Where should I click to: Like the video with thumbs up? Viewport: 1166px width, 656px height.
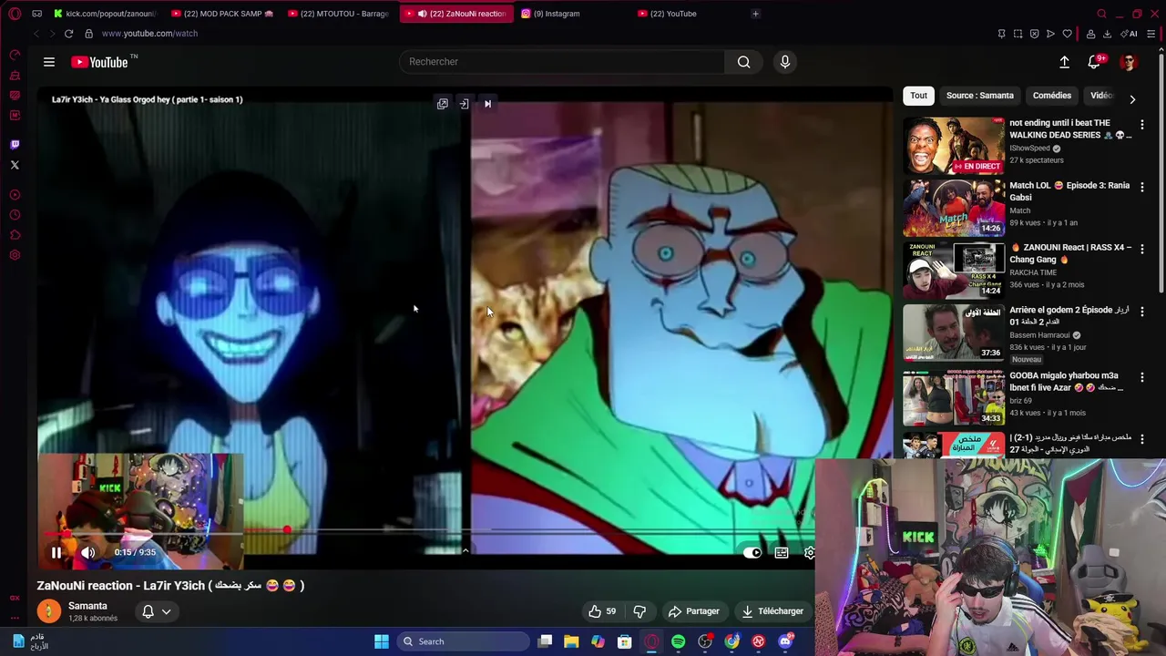(x=601, y=611)
